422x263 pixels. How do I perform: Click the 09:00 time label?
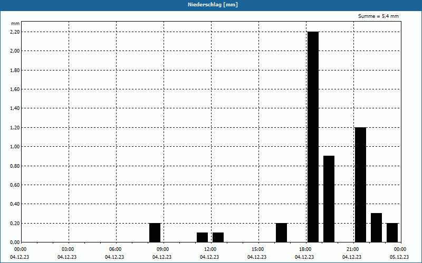(163, 249)
